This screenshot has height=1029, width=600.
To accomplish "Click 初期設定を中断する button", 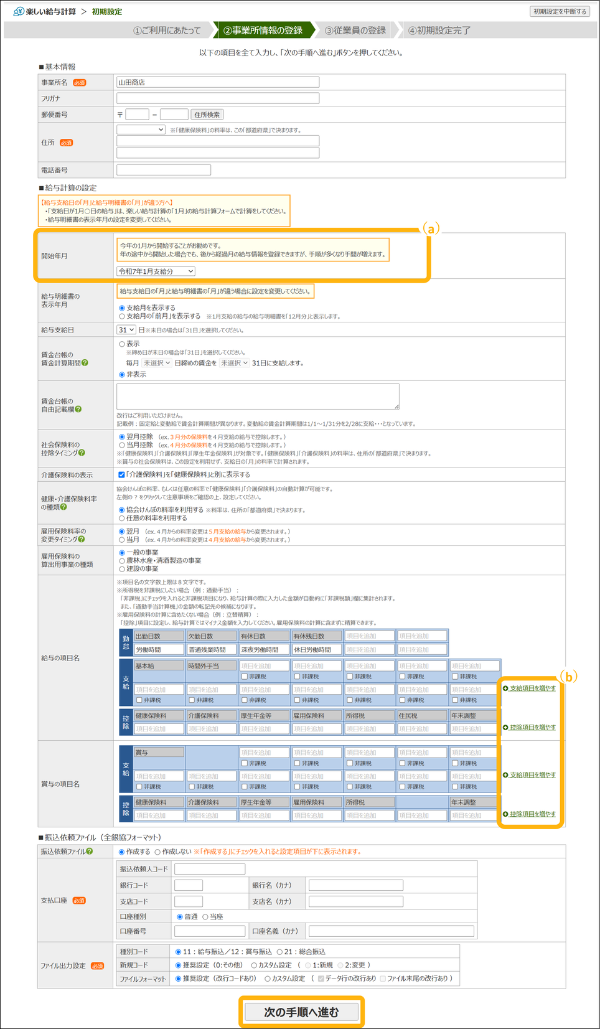I will [x=560, y=11].
